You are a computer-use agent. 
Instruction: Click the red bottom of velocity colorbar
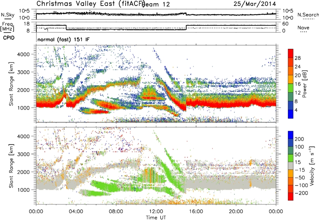coord(291,197)
